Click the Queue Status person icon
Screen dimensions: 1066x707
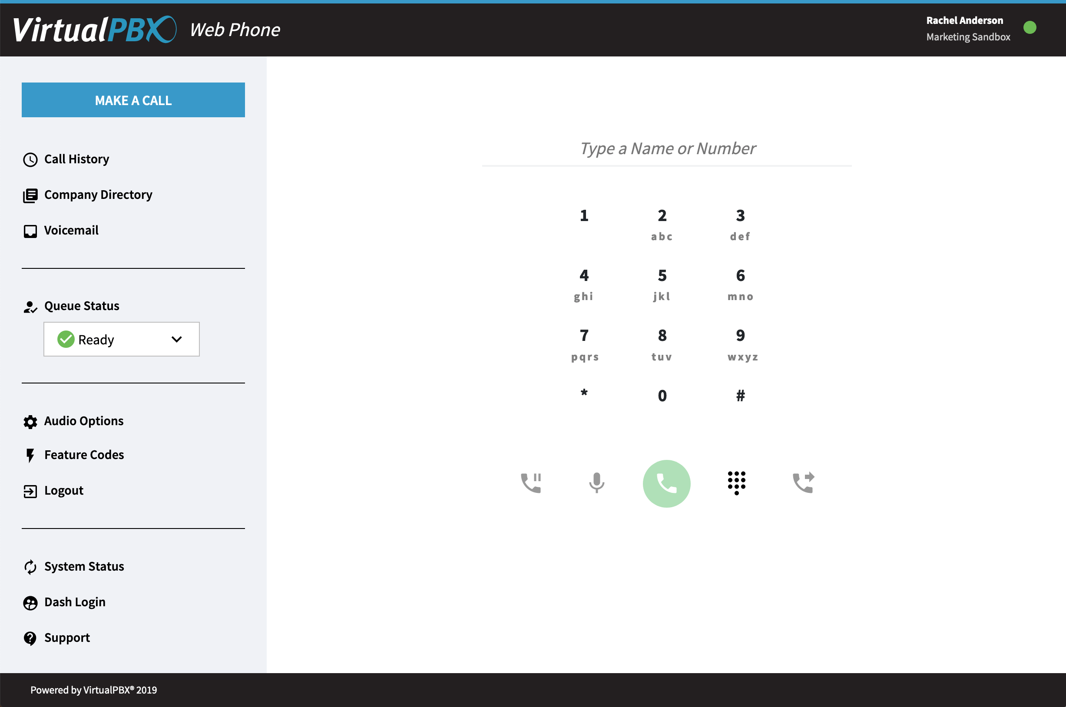point(29,306)
